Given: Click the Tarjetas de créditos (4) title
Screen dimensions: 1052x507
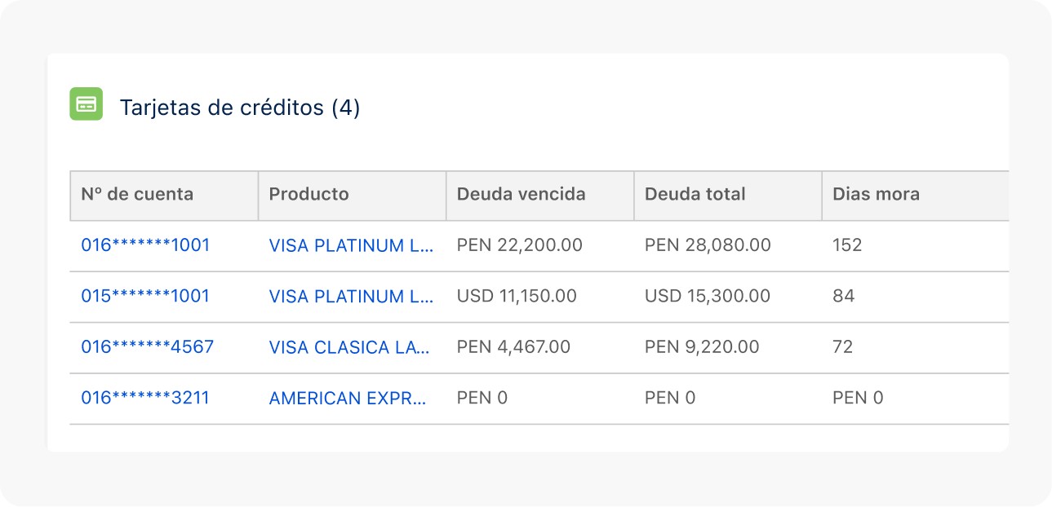Looking at the screenshot, I should point(240,108).
